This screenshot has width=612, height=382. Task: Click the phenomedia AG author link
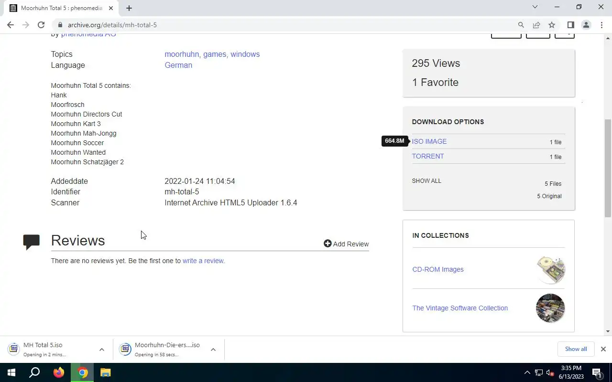[x=88, y=35]
